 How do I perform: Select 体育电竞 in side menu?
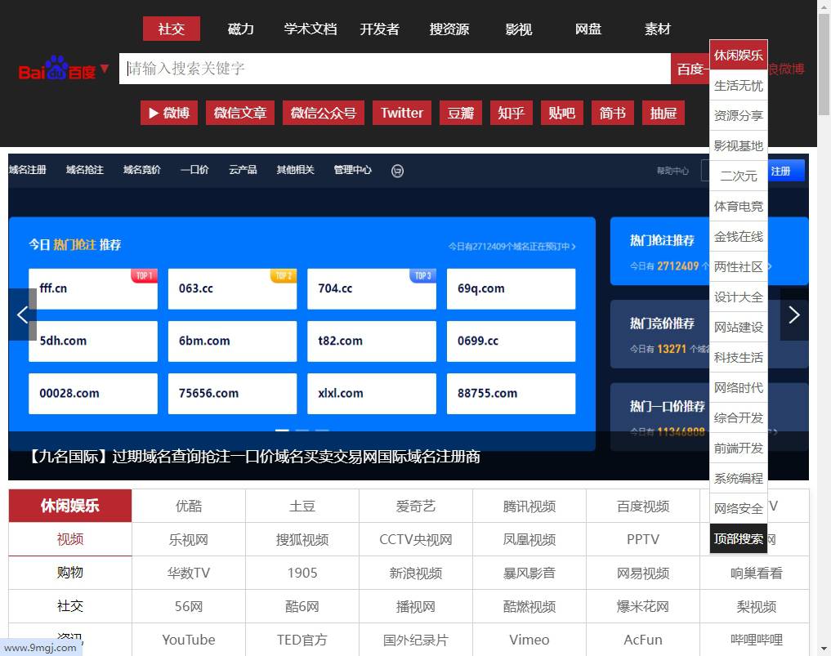738,206
